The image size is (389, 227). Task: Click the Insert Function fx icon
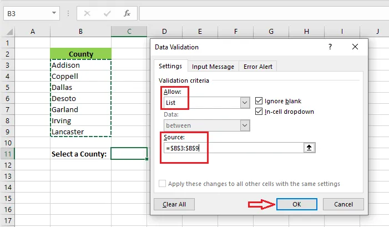tap(127, 13)
